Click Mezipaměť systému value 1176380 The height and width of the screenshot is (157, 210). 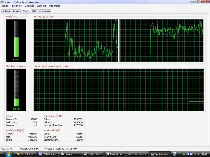click(78, 125)
